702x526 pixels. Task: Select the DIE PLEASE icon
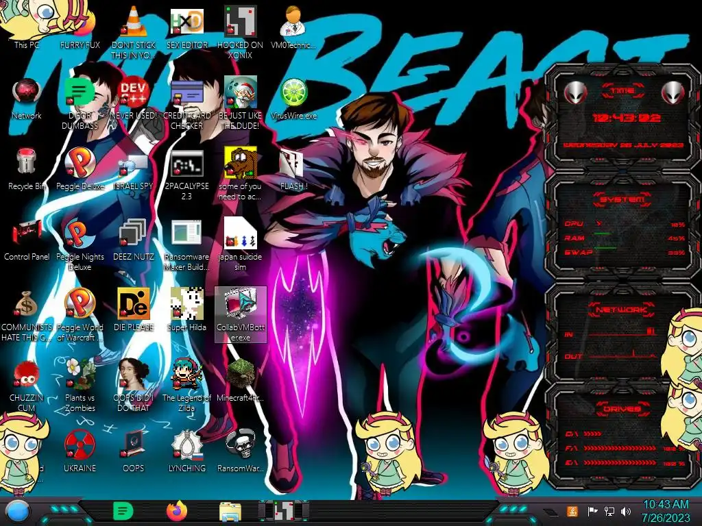134,310
